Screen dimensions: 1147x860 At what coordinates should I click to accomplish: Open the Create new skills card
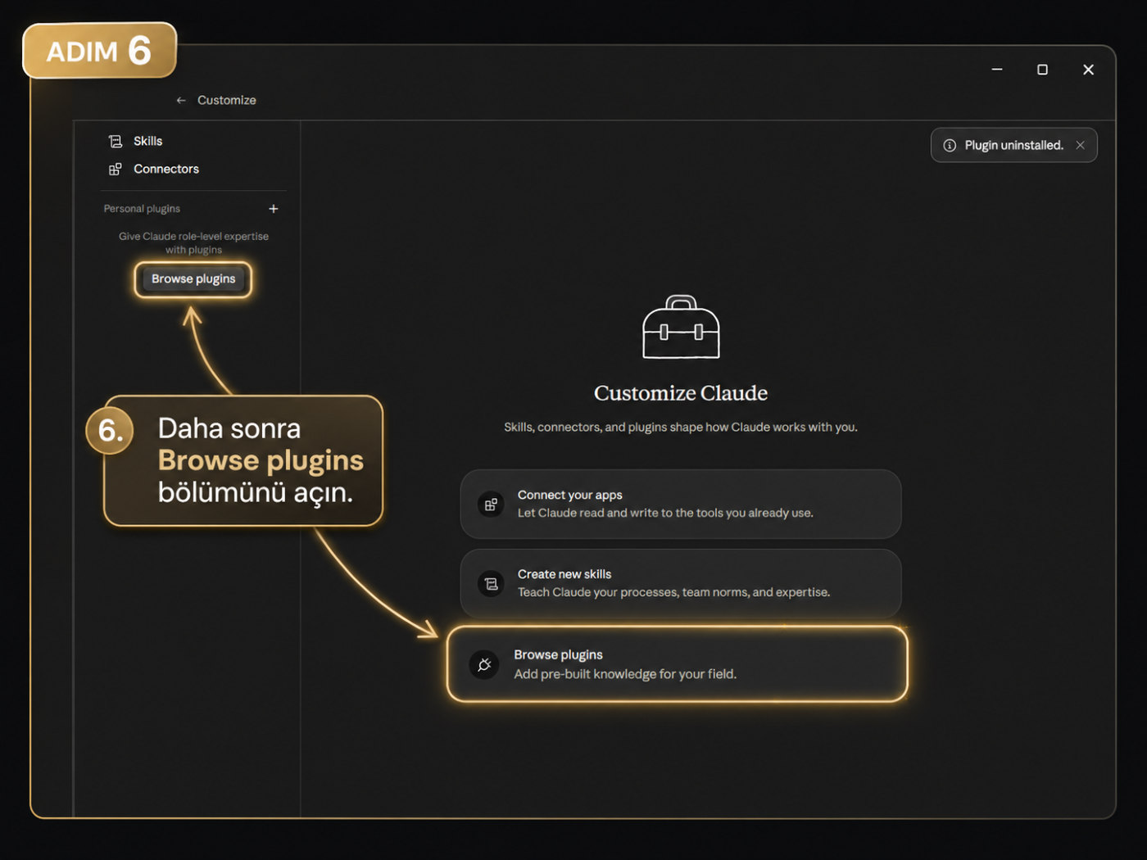tap(681, 583)
